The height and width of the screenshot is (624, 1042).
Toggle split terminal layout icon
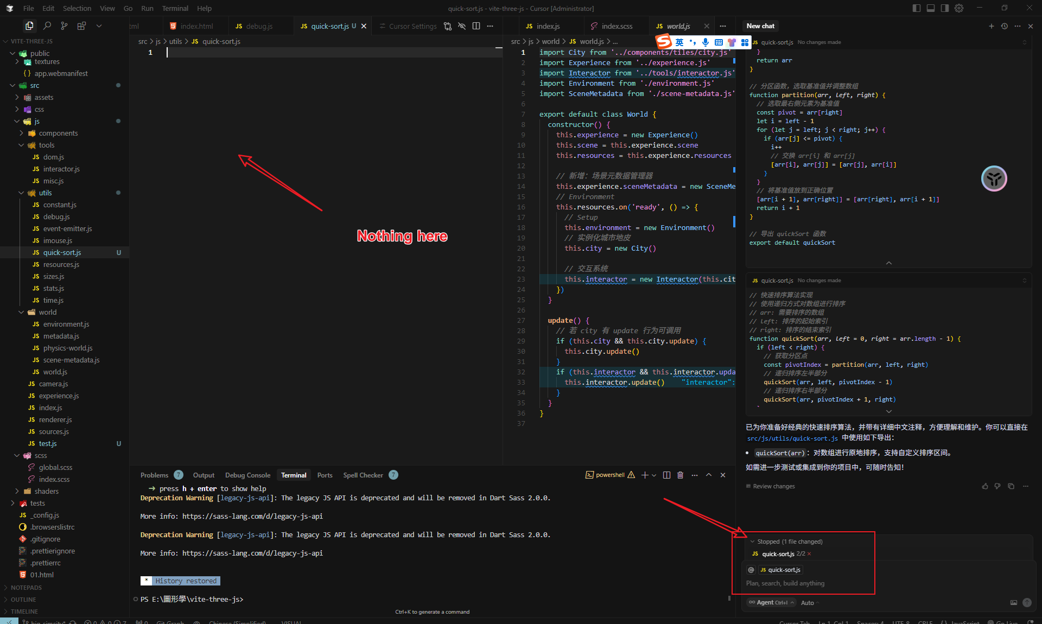(x=666, y=475)
